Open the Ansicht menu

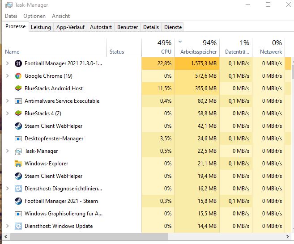(x=61, y=16)
